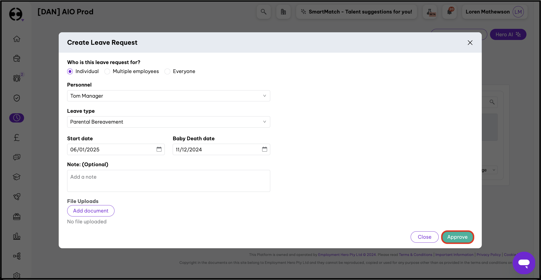Open the chat support bubble

click(x=524, y=263)
